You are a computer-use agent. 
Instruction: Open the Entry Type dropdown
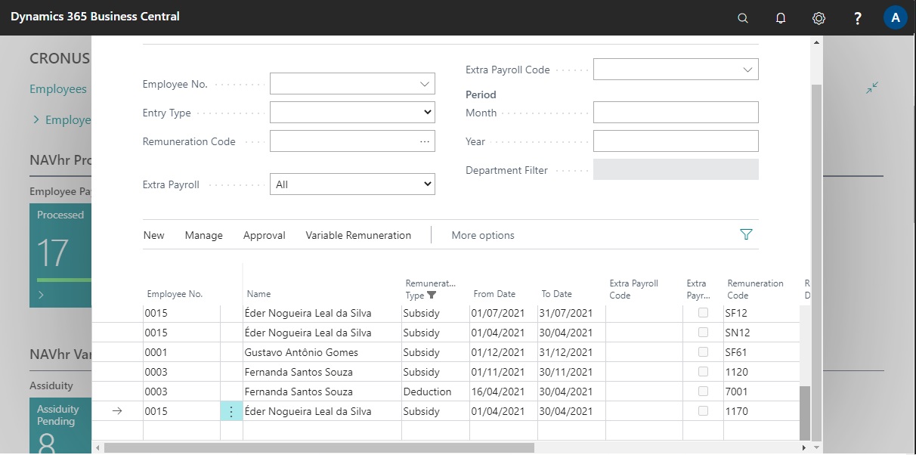tap(352, 113)
